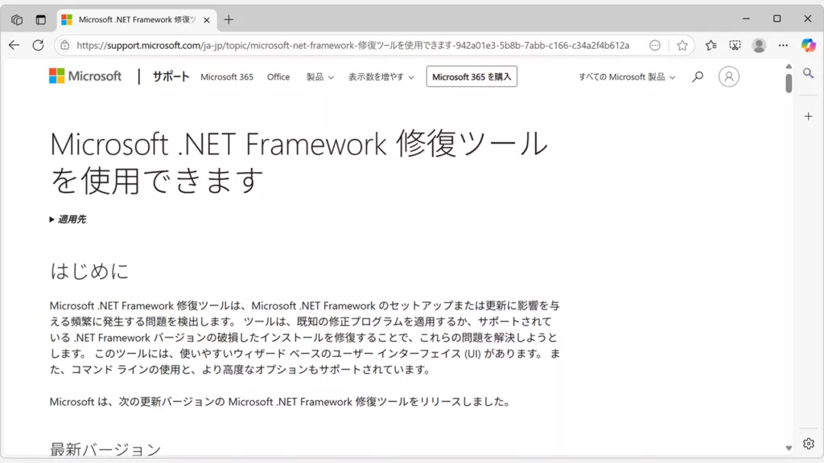This screenshot has height=463, width=824.
Task: View site information lock icon
Action: tap(64, 45)
